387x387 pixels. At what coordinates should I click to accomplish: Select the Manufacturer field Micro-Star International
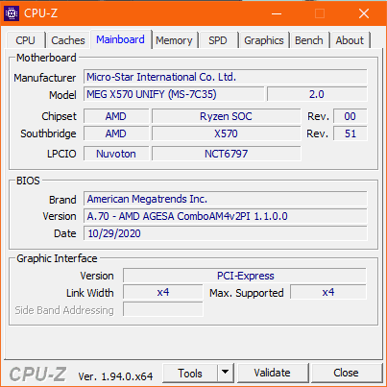point(226,77)
